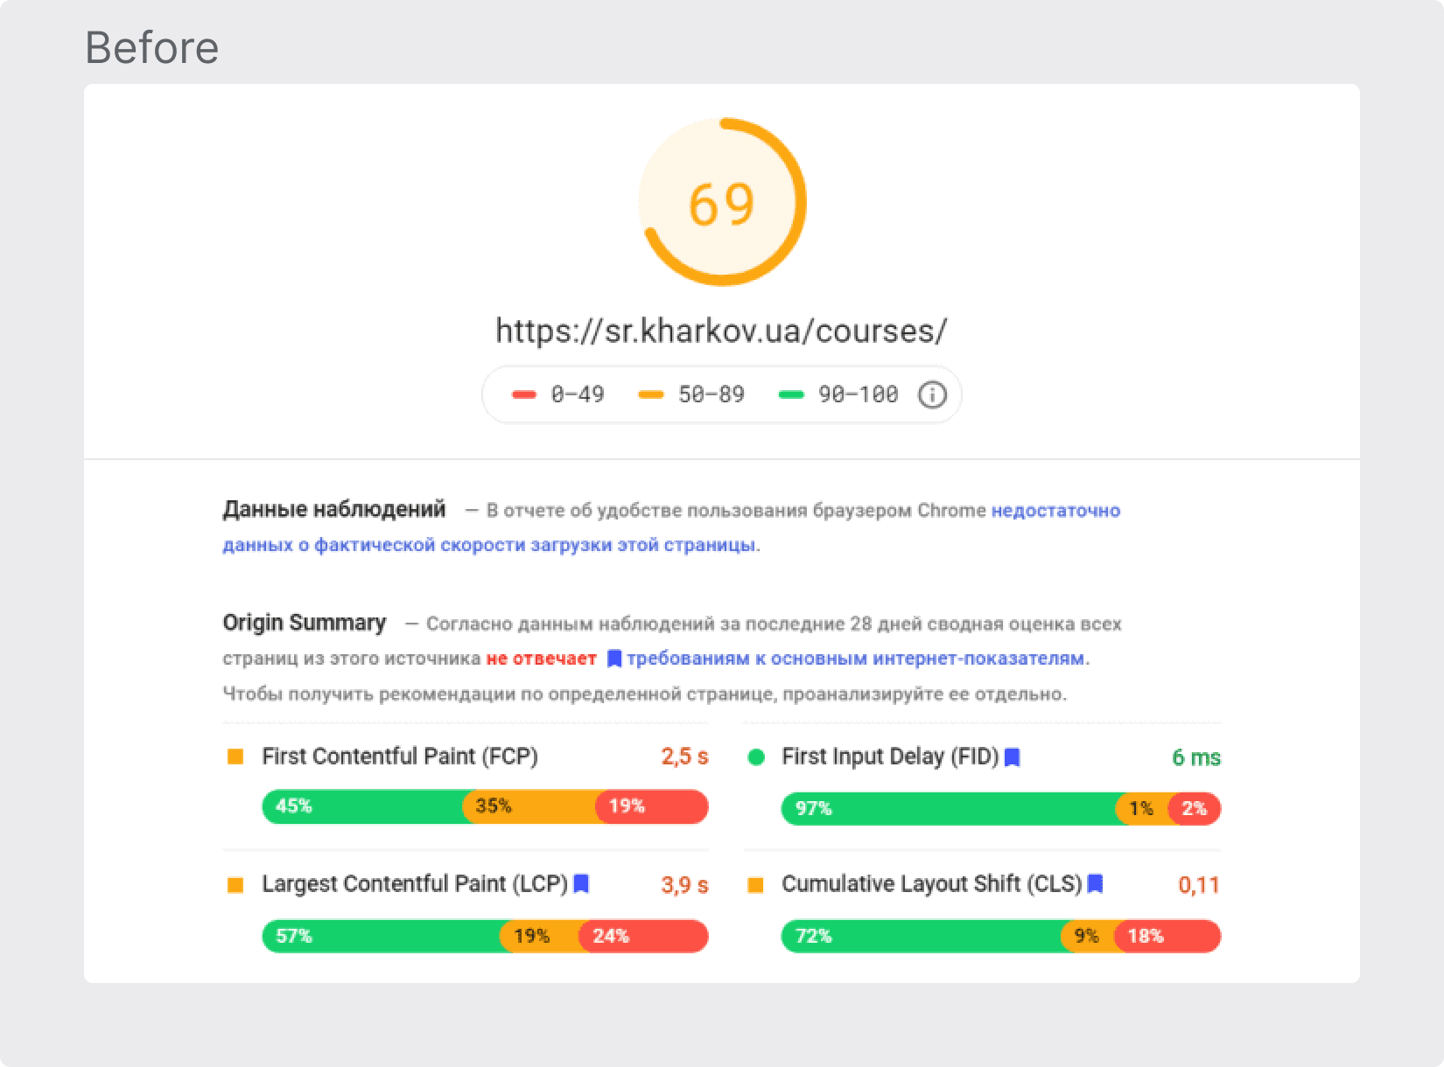Click the sr.kharkov.ua/courses URL text
1444x1067 pixels.
click(721, 331)
